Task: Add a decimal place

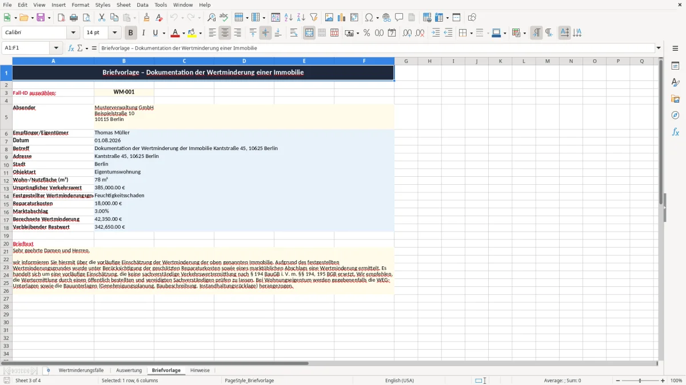Action: click(407, 33)
